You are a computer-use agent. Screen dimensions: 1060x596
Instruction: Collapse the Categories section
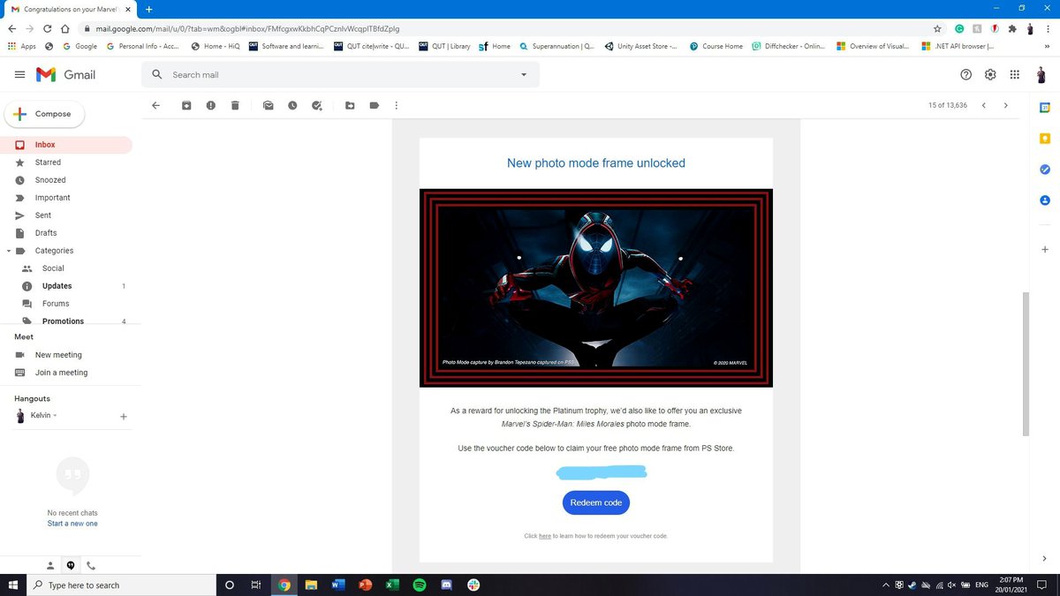click(x=8, y=251)
